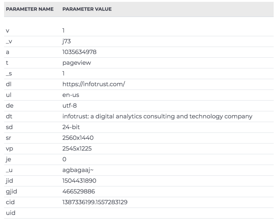Select the infotrust document title text
The height and width of the screenshot is (219, 277).
click(157, 117)
